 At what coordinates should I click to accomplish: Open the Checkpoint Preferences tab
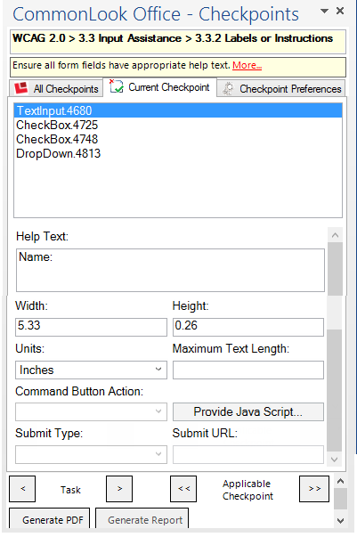[x=281, y=89]
